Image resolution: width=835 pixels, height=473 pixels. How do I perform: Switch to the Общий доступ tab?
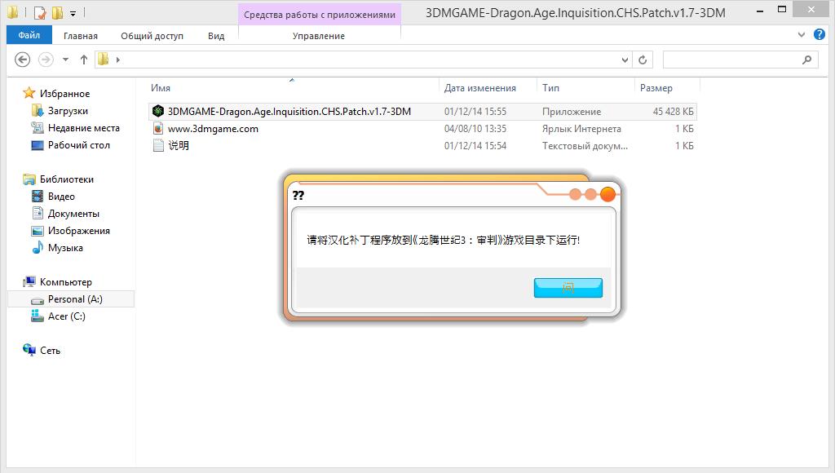click(152, 36)
